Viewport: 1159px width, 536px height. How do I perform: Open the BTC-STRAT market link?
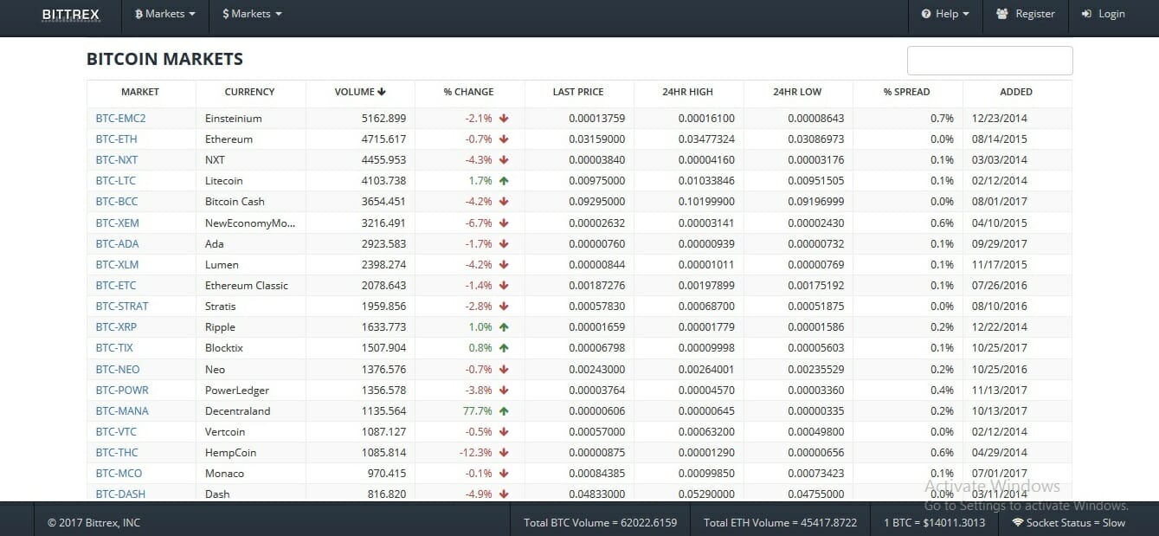(x=122, y=307)
